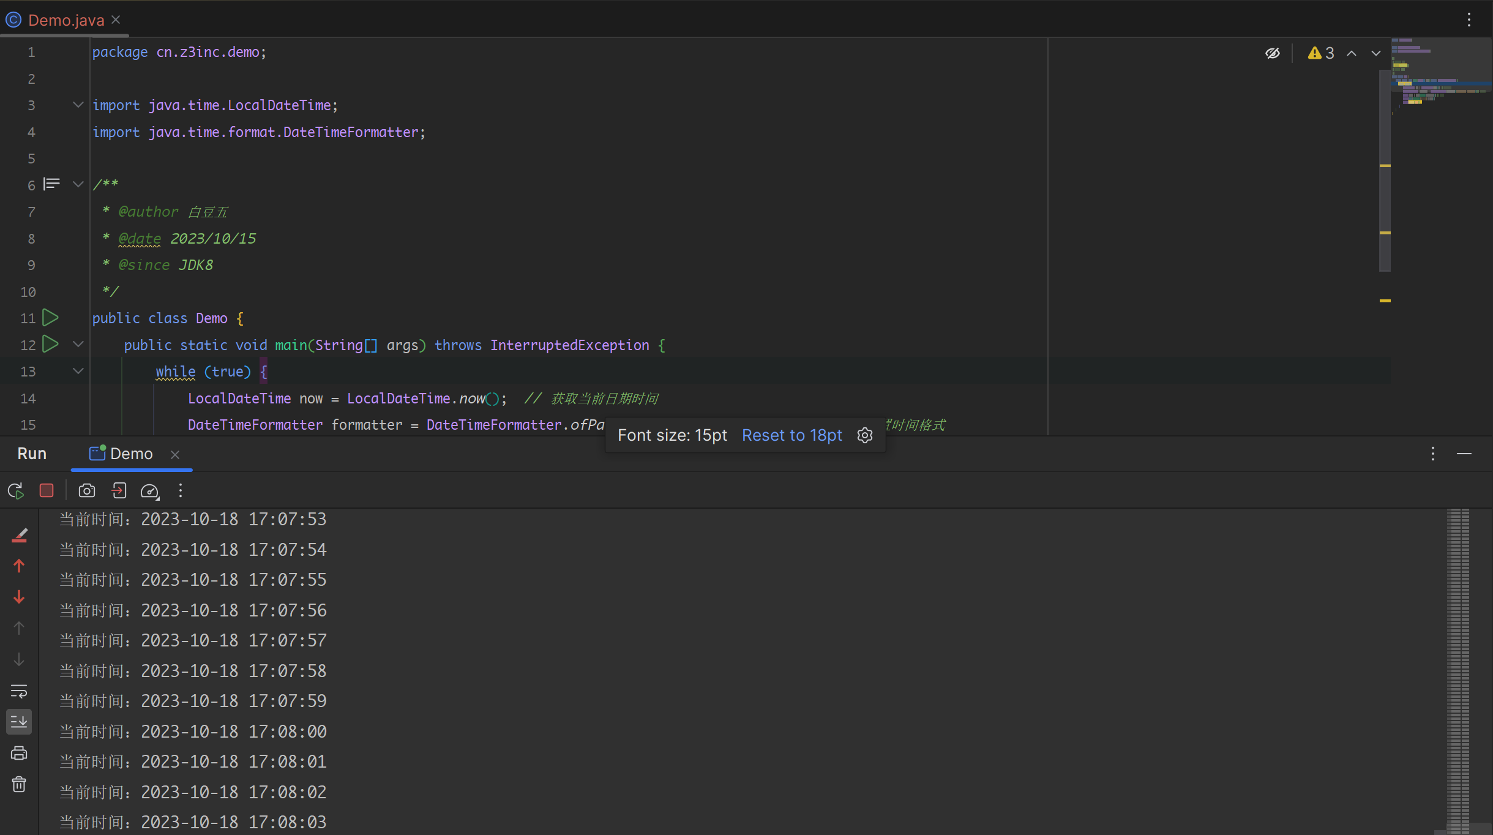
Task: Click the underlined while keyword on line 13
Action: pos(176,372)
